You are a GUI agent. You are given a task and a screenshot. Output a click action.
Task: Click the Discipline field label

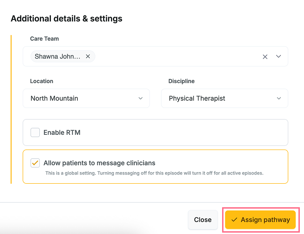(181, 81)
